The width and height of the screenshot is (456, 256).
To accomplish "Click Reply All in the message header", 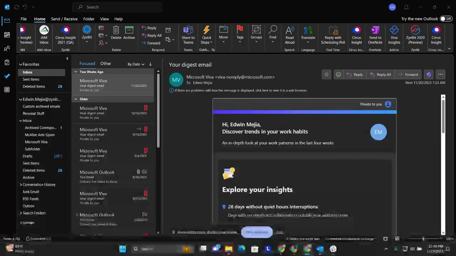I will coord(380,74).
